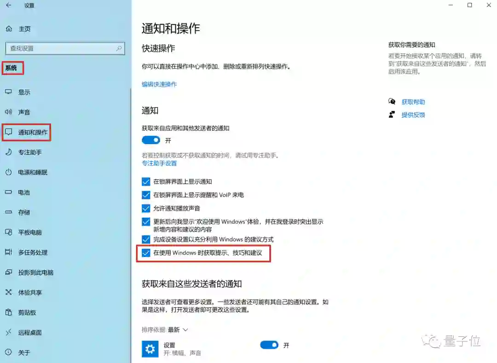This screenshot has width=497, height=363.
Task: Open the 排序依据 最新 dropdown
Action: (x=178, y=330)
